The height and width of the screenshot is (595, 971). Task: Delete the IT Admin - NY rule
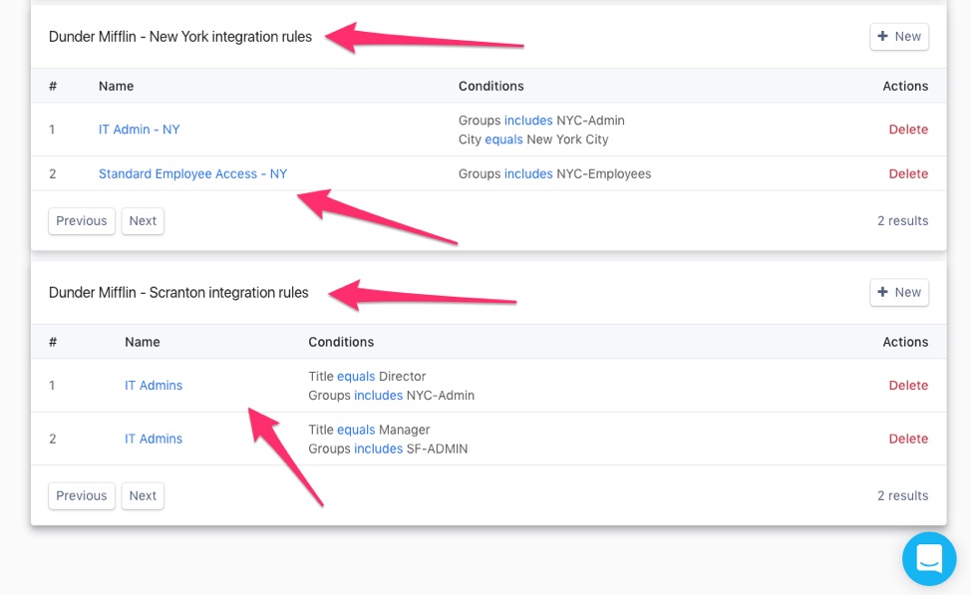(x=908, y=130)
